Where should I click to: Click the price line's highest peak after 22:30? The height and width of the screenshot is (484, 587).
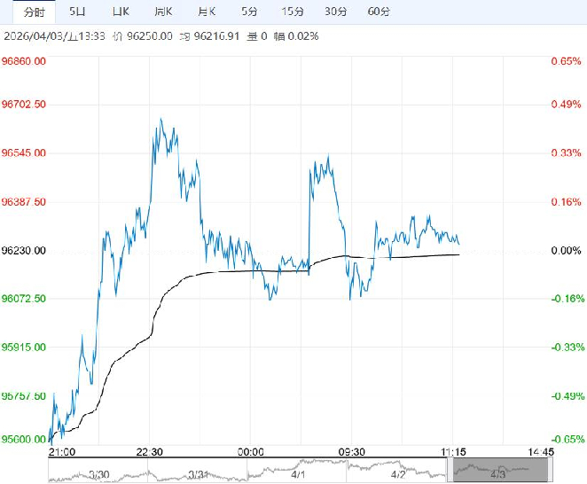coord(160,119)
